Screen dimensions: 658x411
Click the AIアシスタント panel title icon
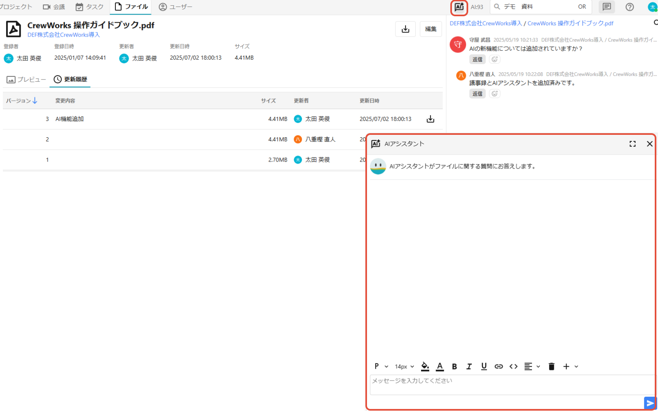pyautogui.click(x=376, y=144)
